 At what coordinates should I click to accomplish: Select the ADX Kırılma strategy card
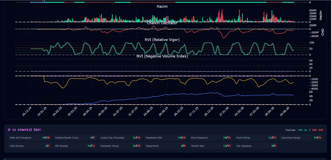tap(30, 146)
